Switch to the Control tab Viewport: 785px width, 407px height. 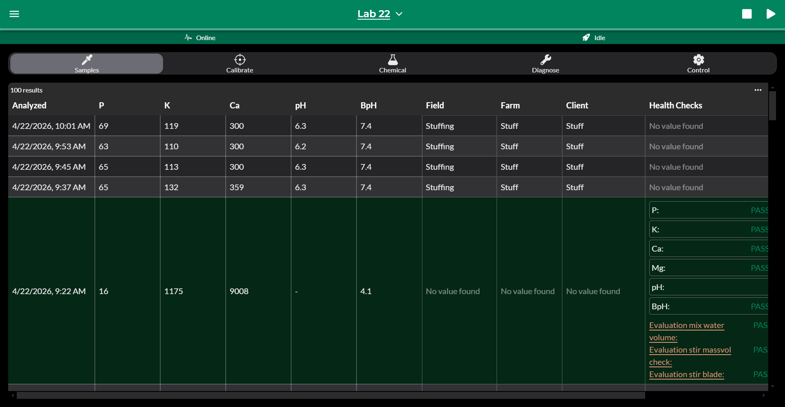click(698, 63)
